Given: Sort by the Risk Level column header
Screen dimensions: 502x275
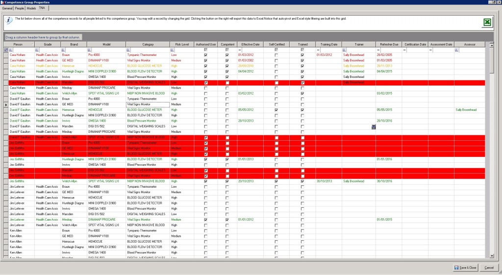Looking at the screenshot, I should pos(182,45).
